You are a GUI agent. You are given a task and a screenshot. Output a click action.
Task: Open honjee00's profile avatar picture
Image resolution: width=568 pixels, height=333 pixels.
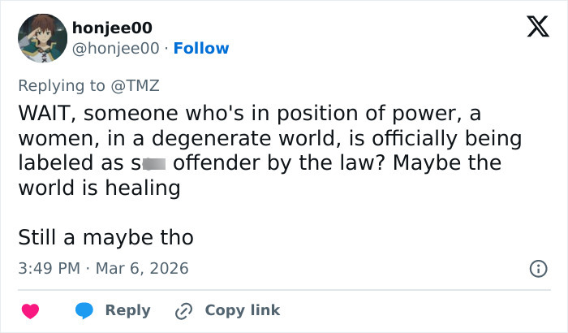41,38
